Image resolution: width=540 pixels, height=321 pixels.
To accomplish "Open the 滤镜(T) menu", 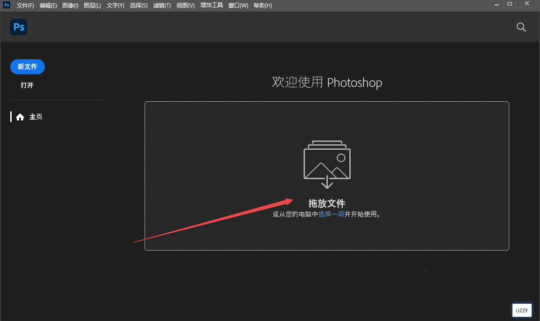I will [162, 6].
